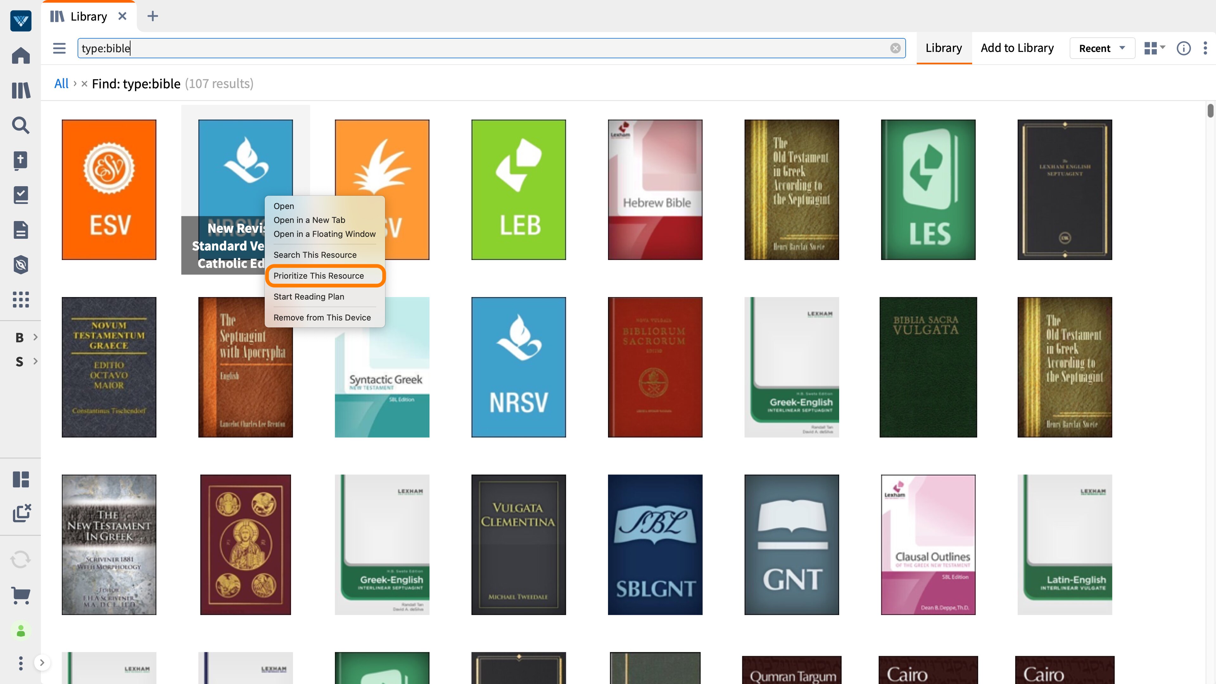Image resolution: width=1216 pixels, height=684 pixels.
Task: Open Bibliorum Sacrorum red cover
Action: [x=655, y=367]
